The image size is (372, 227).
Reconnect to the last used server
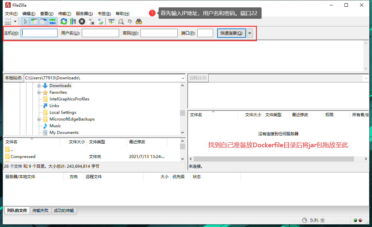(x=100, y=22)
